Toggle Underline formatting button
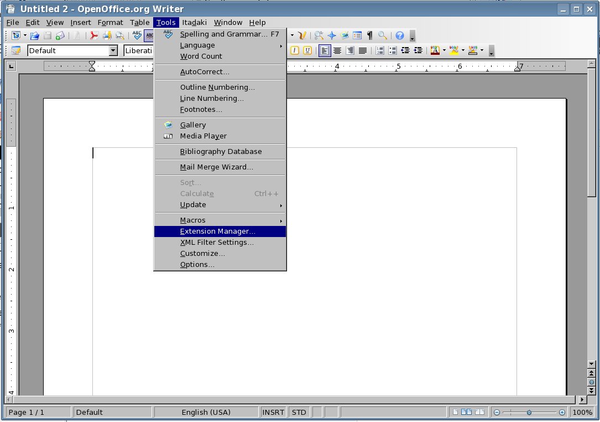 [x=307, y=50]
